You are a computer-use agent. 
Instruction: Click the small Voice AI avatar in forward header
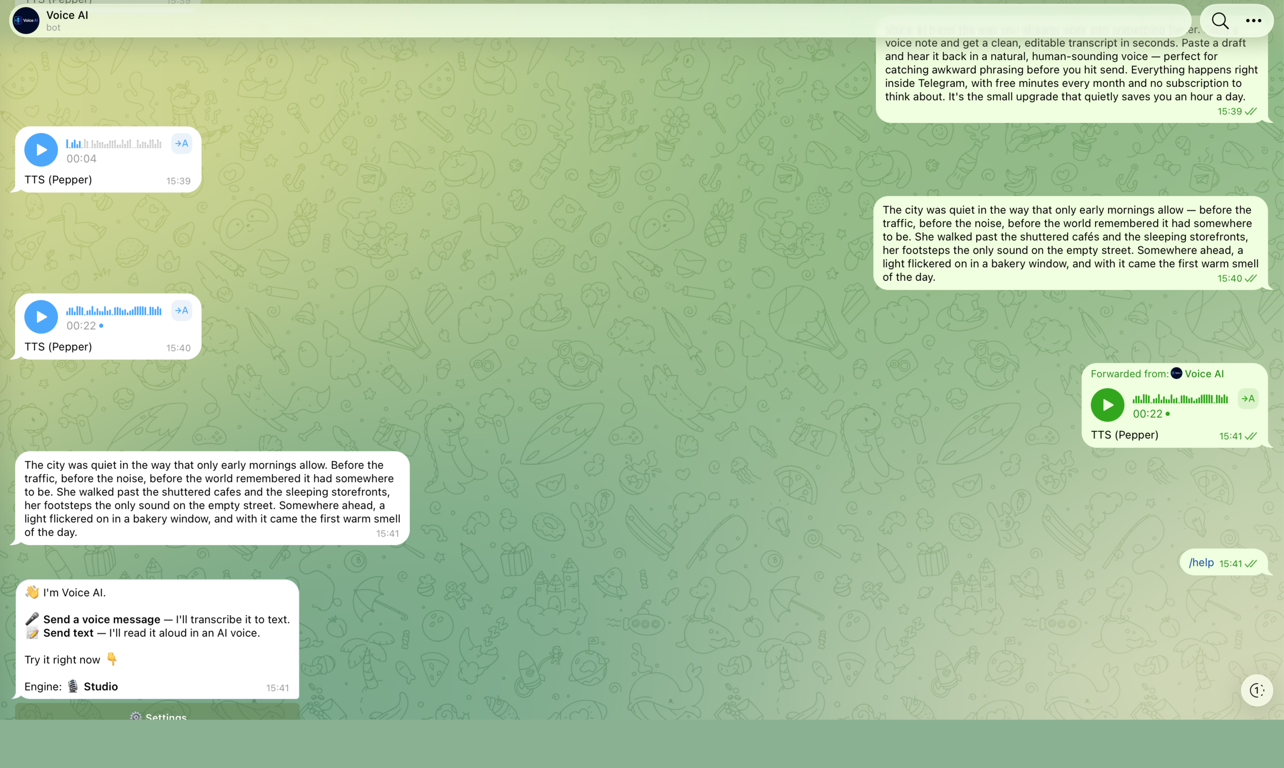pos(1176,373)
